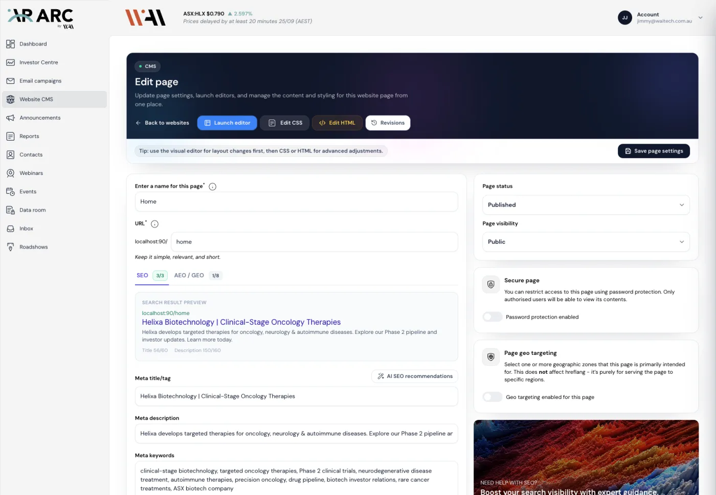
Task: Click the Reports document icon
Action: point(10,136)
